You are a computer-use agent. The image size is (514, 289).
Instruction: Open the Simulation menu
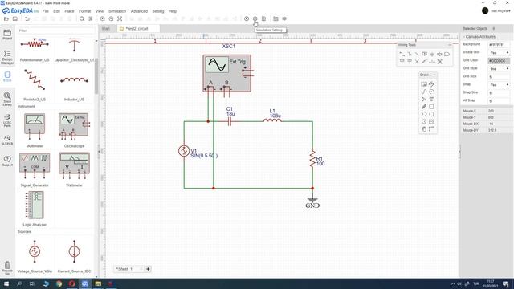pos(117,11)
